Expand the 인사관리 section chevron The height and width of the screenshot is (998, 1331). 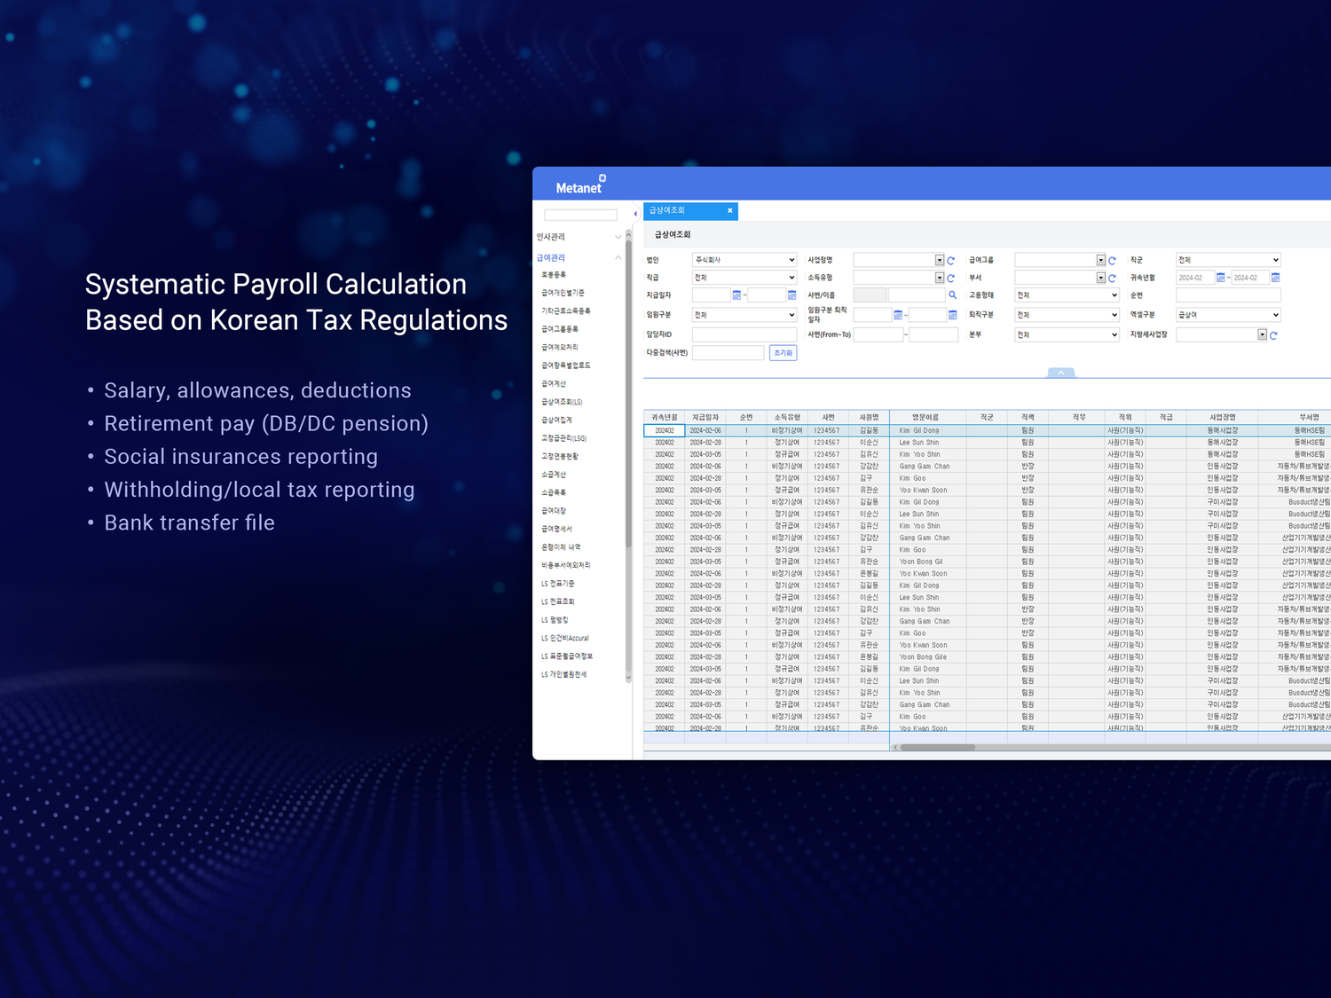click(x=618, y=238)
